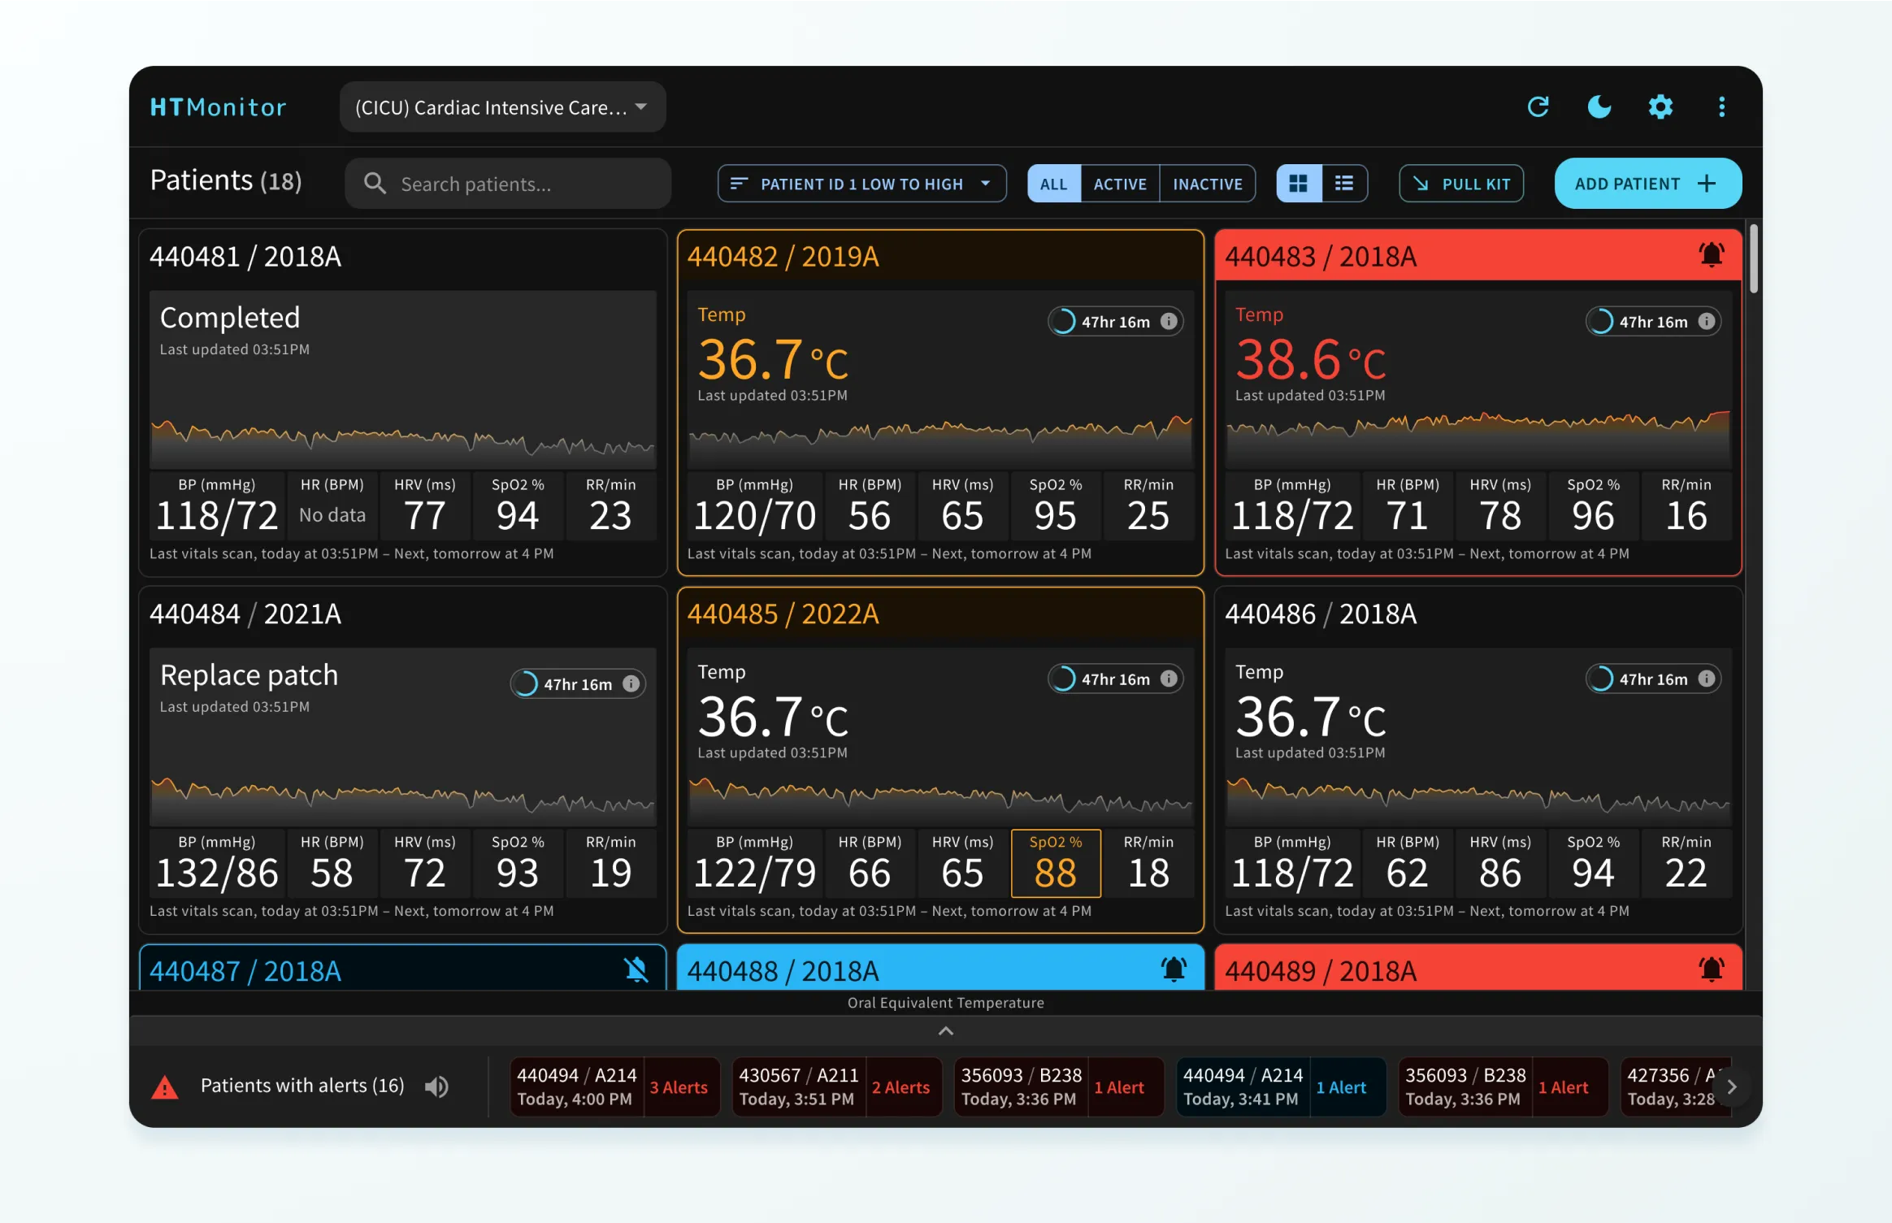Screen dimensions: 1892x1223
Task: Open alert chip 440494 / A214 with 3 Alerts
Action: [614, 1086]
